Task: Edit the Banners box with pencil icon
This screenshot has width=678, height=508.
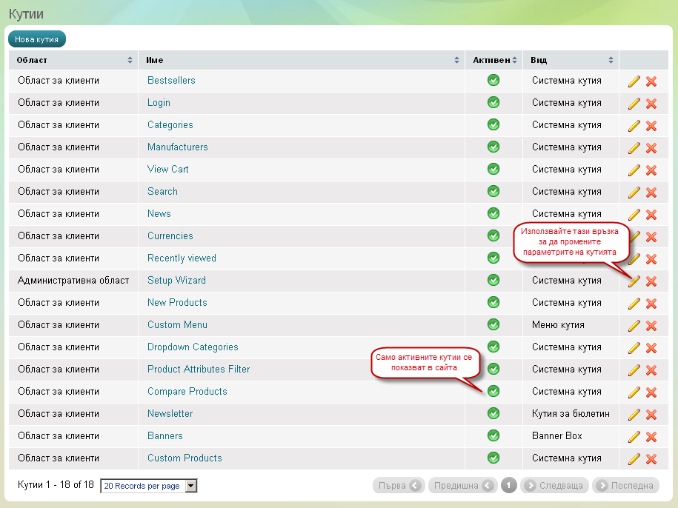Action: click(x=634, y=437)
